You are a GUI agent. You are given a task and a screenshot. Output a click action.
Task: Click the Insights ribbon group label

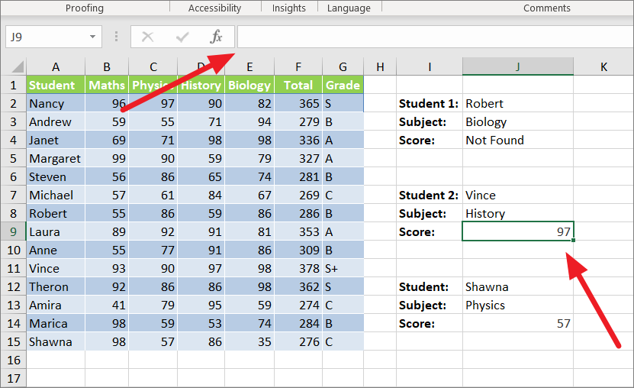tap(288, 8)
